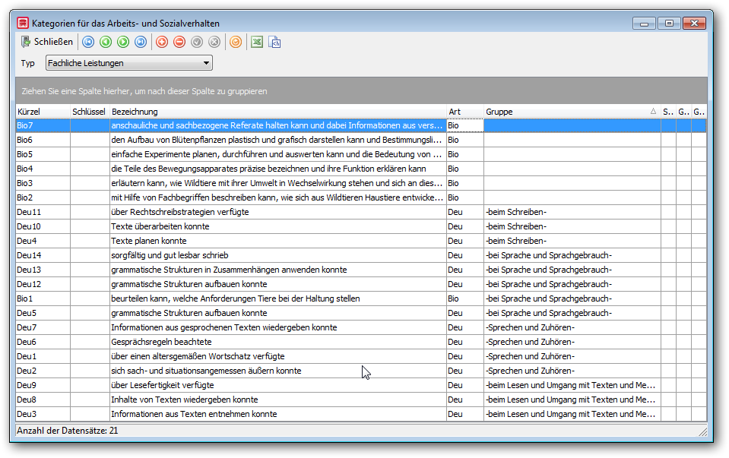
Task: Sort by the Gruppe column header
Action: (572, 112)
